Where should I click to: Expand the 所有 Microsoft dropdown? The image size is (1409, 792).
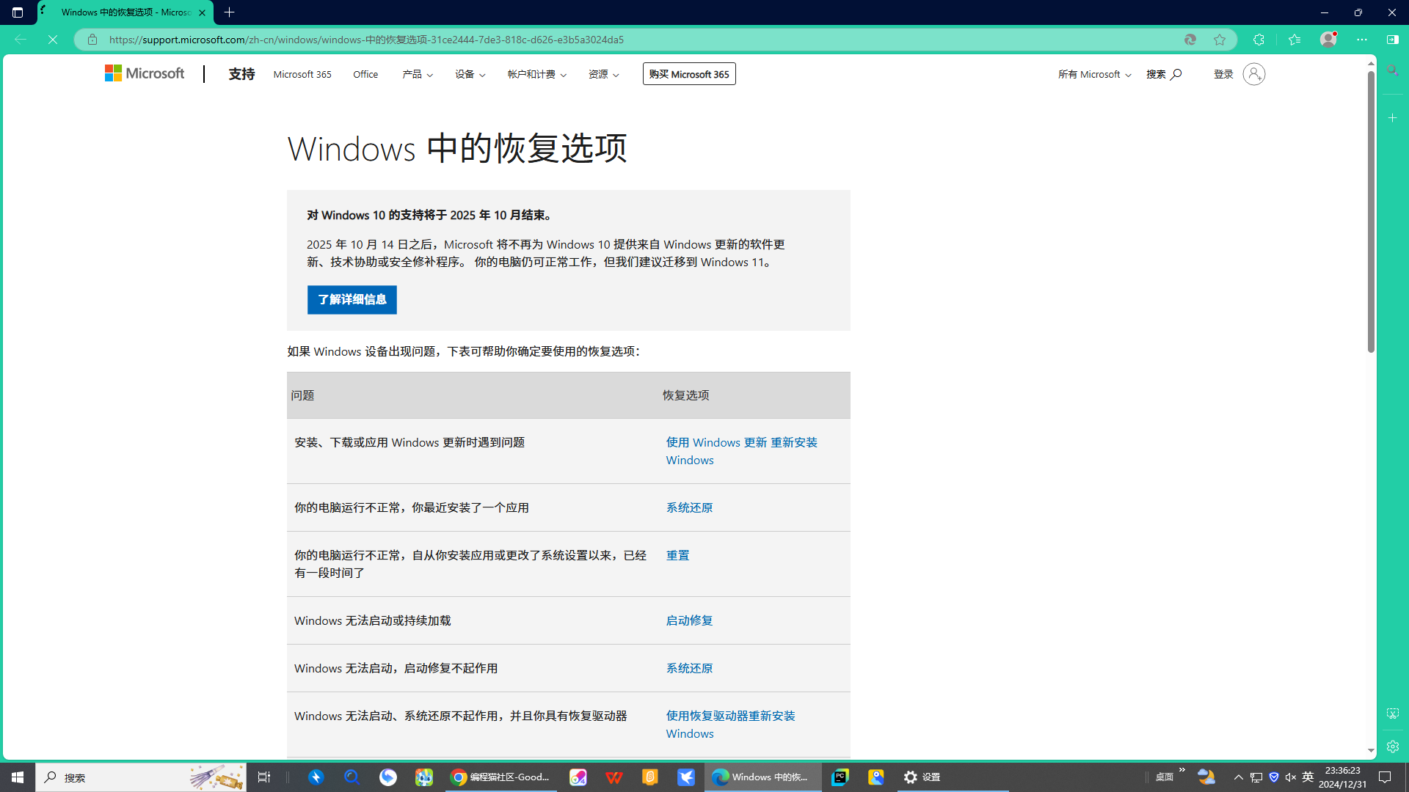pyautogui.click(x=1095, y=74)
